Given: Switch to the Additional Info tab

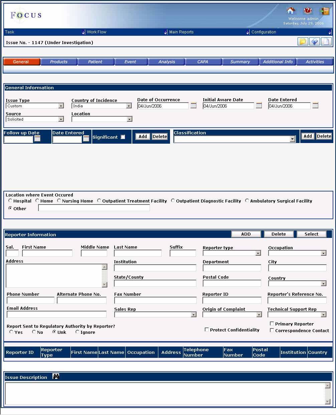Looking at the screenshot, I should (278, 62).
